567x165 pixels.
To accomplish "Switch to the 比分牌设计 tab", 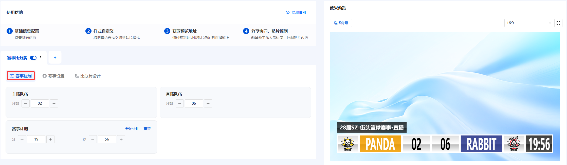I will tap(88, 76).
